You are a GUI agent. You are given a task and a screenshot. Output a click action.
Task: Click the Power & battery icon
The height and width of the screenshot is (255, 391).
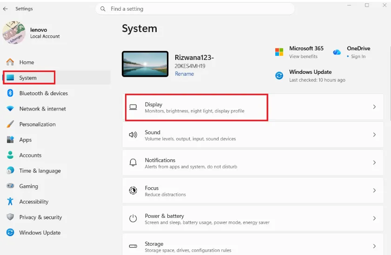pyautogui.click(x=133, y=218)
